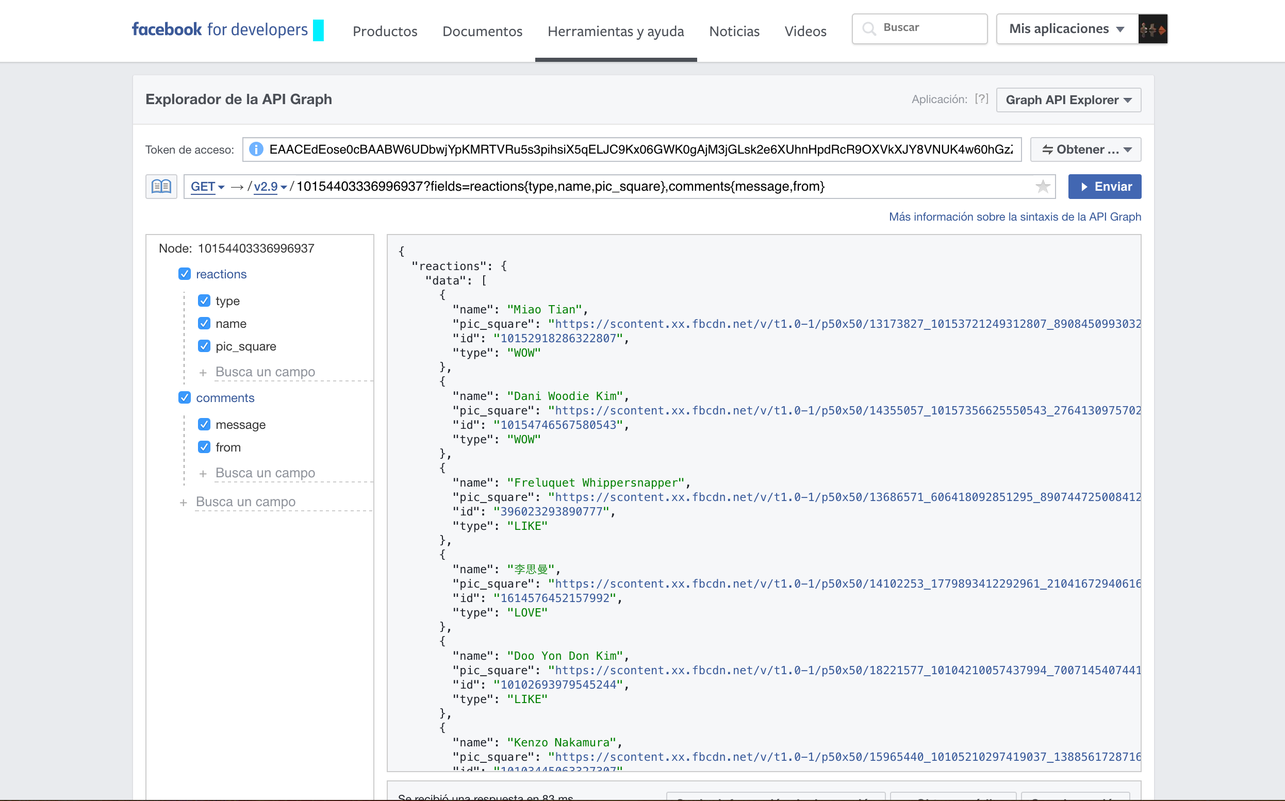The height and width of the screenshot is (801, 1285).
Task: Open the Productos menu
Action: tap(385, 31)
